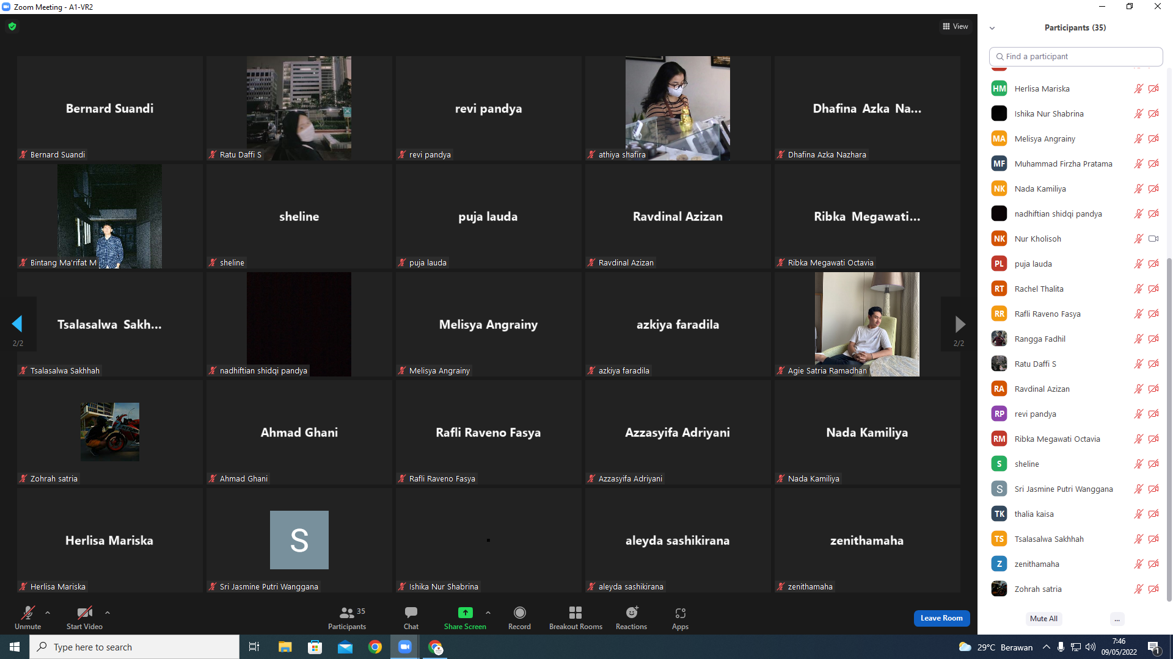Select Bintang Ma'rifat M video tile

(110, 216)
